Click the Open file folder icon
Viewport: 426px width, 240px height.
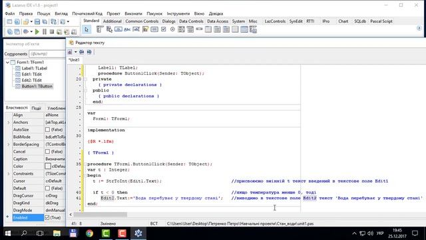[26, 22]
